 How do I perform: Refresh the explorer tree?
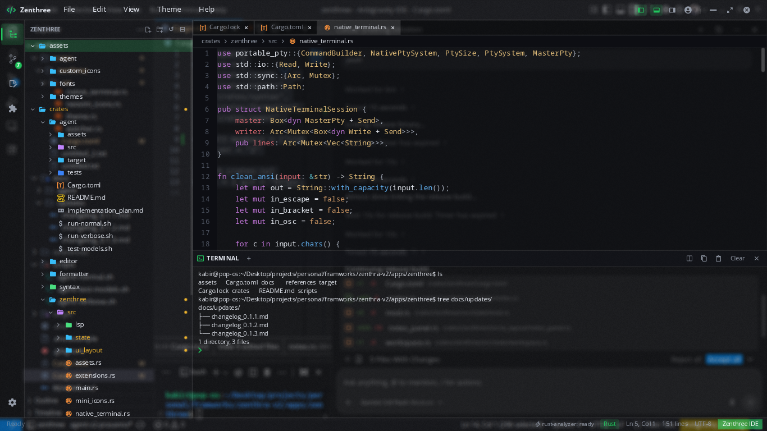coord(171,29)
